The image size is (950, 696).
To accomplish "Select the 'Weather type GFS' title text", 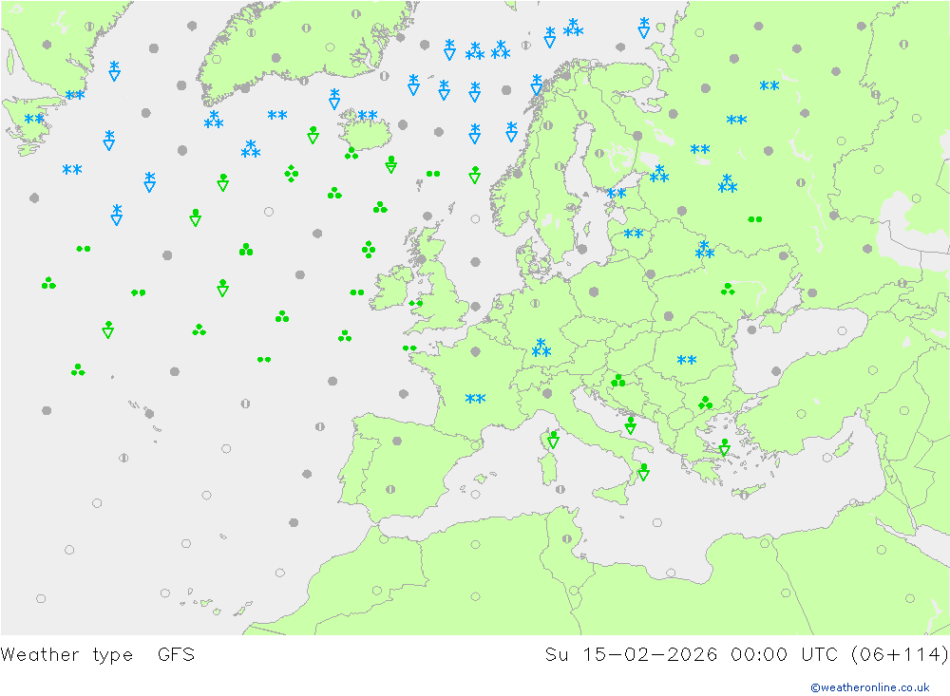I will (98, 655).
